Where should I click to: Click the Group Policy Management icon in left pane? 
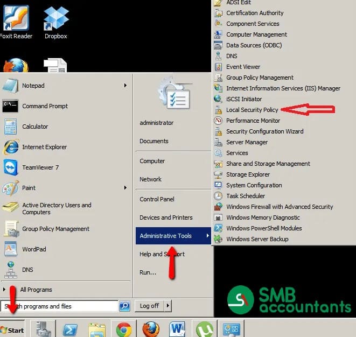click(x=11, y=228)
